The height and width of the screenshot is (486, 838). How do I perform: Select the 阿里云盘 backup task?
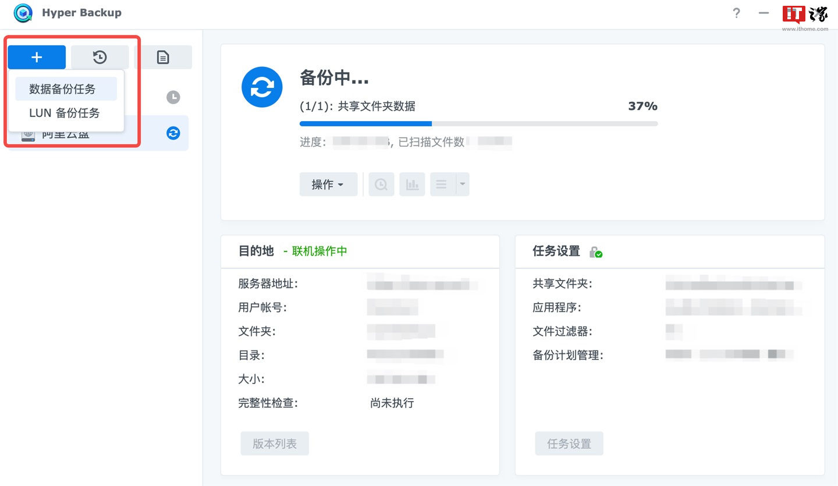98,133
